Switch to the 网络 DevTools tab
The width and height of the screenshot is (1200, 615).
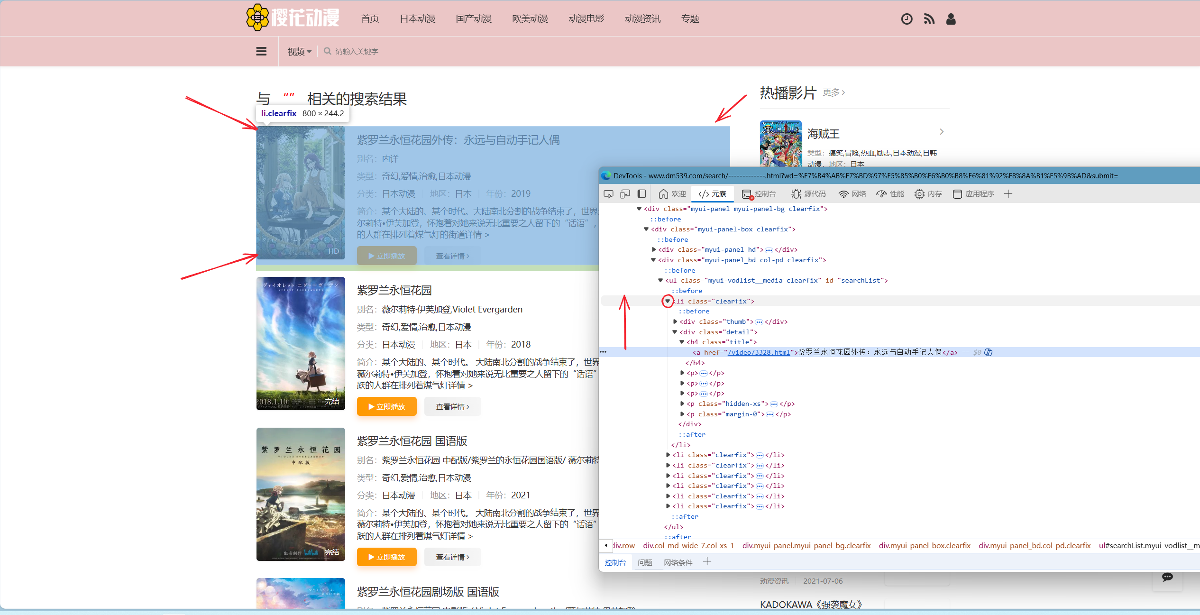coord(852,193)
